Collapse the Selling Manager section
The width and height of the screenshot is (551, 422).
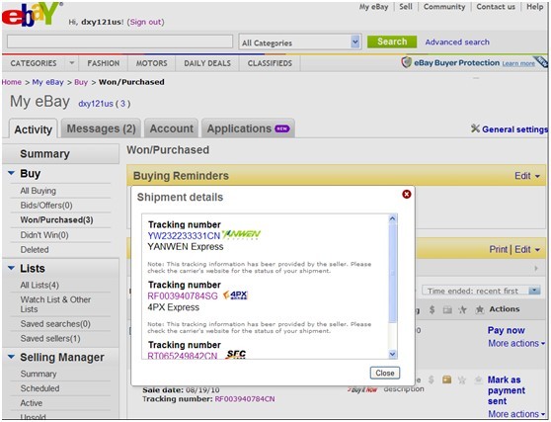click(x=11, y=357)
